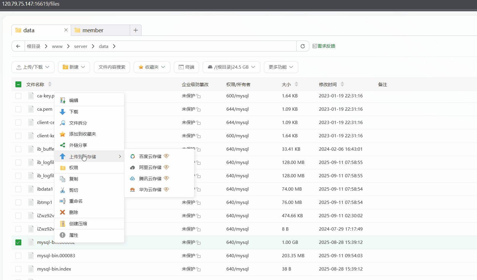Choose 重命名 from context menu
The height and width of the screenshot is (280, 477).
tap(89, 201)
